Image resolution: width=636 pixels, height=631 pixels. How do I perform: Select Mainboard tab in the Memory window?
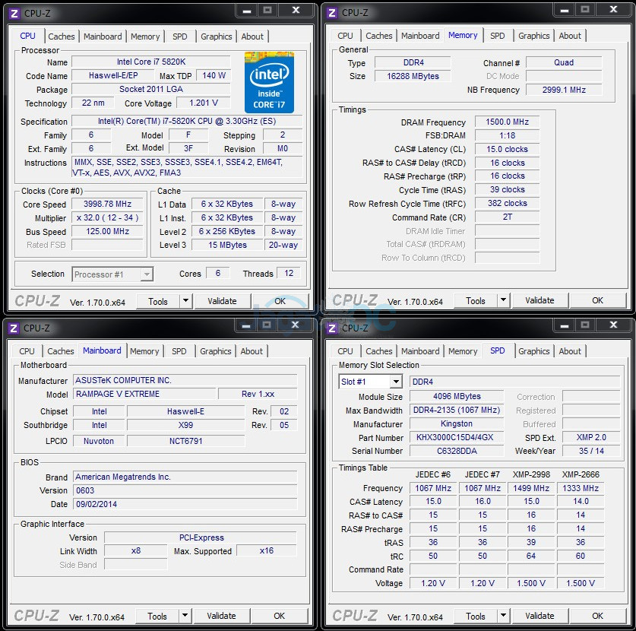[x=420, y=36]
